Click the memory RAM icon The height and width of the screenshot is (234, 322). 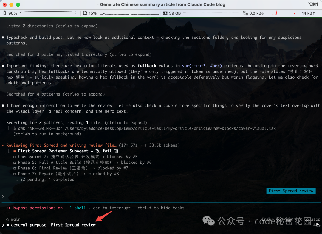[165, 13]
